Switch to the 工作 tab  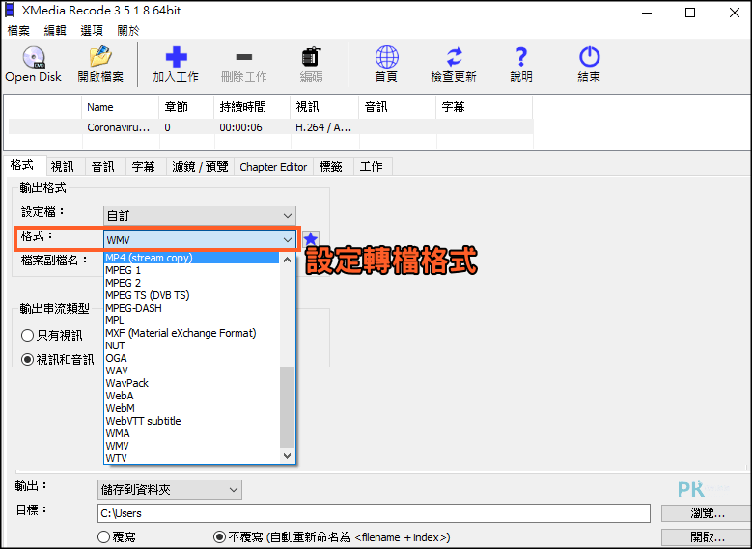pyautogui.click(x=372, y=166)
